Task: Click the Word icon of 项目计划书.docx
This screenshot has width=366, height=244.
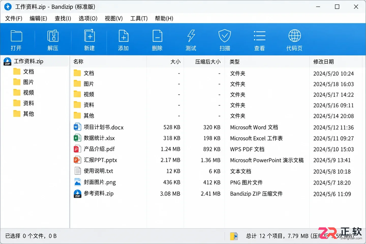Action: tap(77, 127)
